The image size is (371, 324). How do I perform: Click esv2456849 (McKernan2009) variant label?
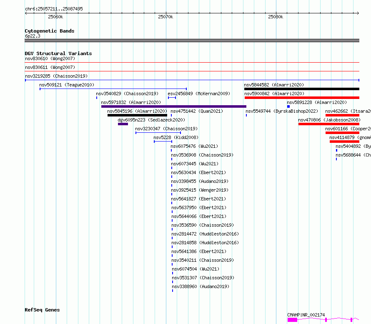coord(199,94)
